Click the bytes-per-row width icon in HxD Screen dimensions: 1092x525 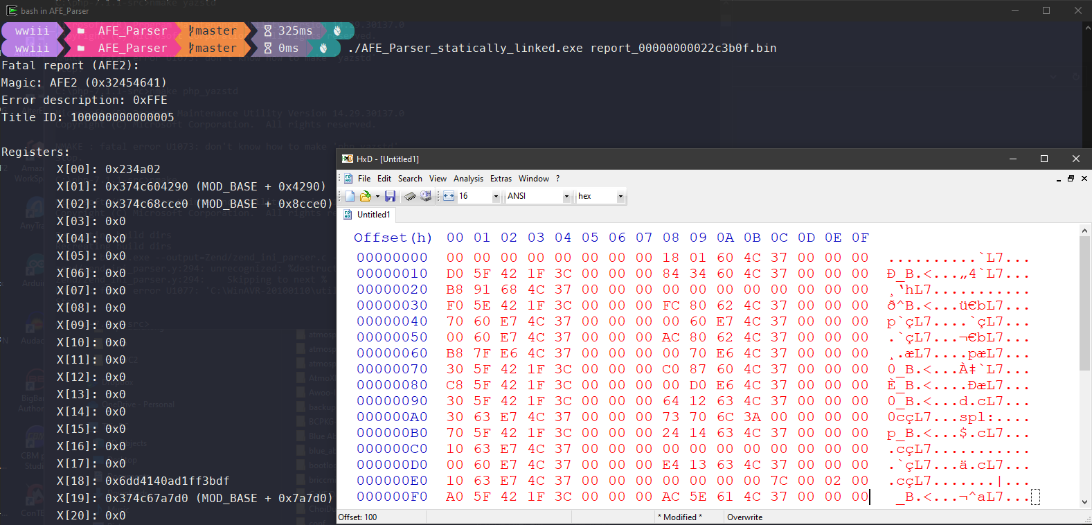click(449, 197)
